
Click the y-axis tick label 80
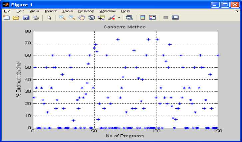pyautogui.click(x=28, y=31)
